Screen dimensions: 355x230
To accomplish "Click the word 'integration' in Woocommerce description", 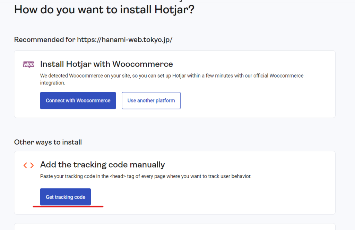I will coord(52,83).
